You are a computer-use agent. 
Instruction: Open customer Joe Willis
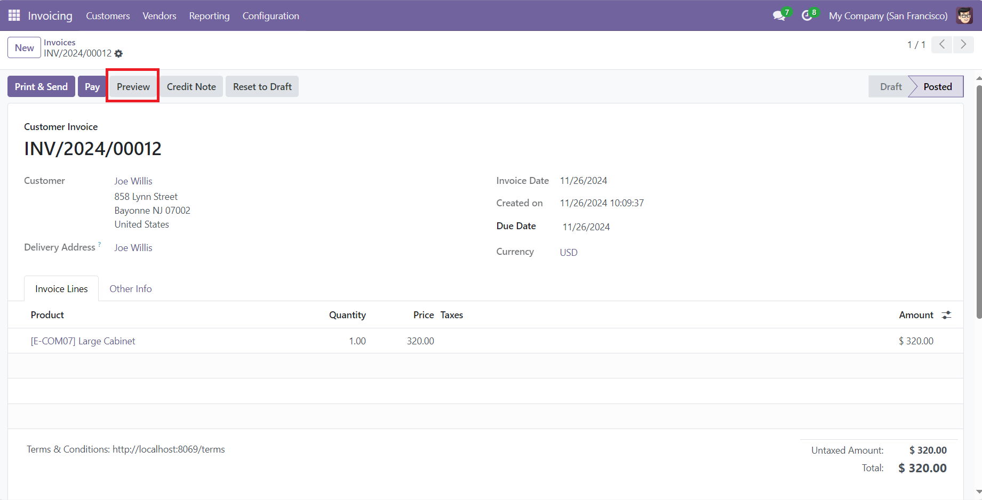click(133, 181)
